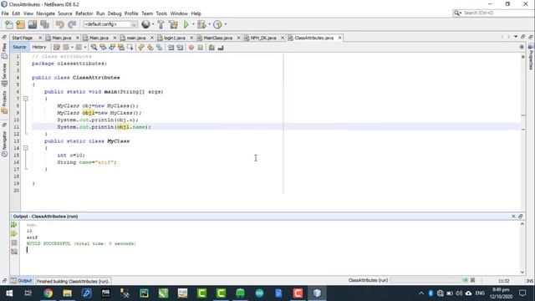Image resolution: width=535 pixels, height=301 pixels.
Task: Close the NFH_DK.java tab
Action: point(283,38)
